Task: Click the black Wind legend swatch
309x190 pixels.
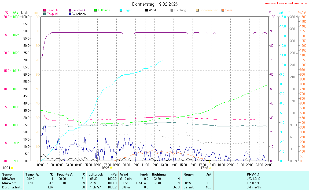Action: pyautogui.click(x=146, y=10)
